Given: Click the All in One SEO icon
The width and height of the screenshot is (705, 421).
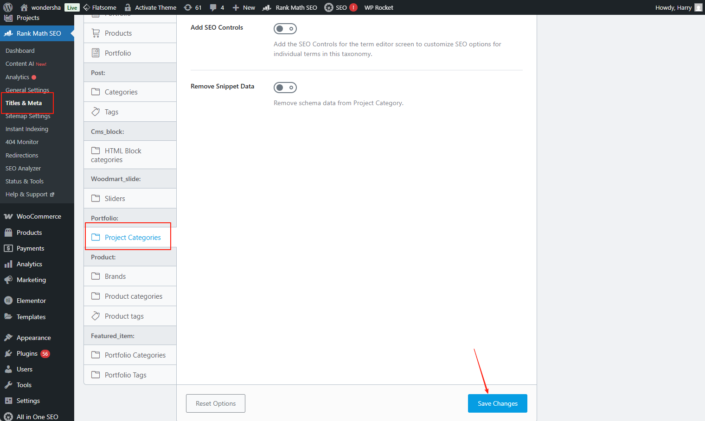Looking at the screenshot, I should point(8,416).
